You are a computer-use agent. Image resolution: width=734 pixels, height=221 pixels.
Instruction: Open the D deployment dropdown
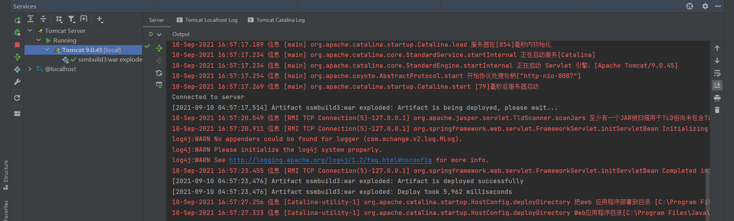(155, 34)
